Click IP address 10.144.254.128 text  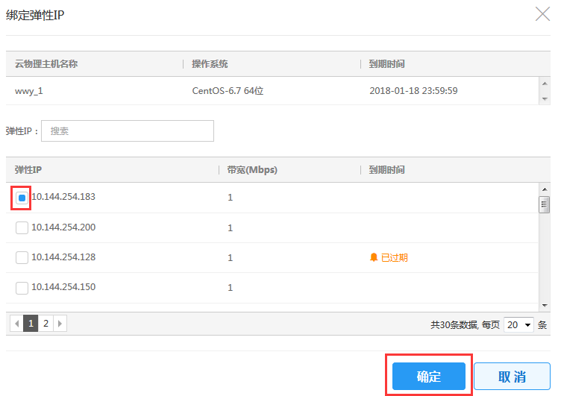click(x=63, y=257)
